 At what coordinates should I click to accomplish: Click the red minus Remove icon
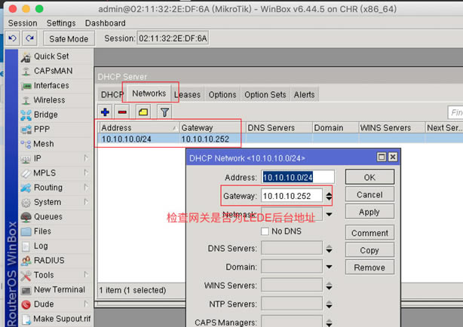tap(122, 112)
